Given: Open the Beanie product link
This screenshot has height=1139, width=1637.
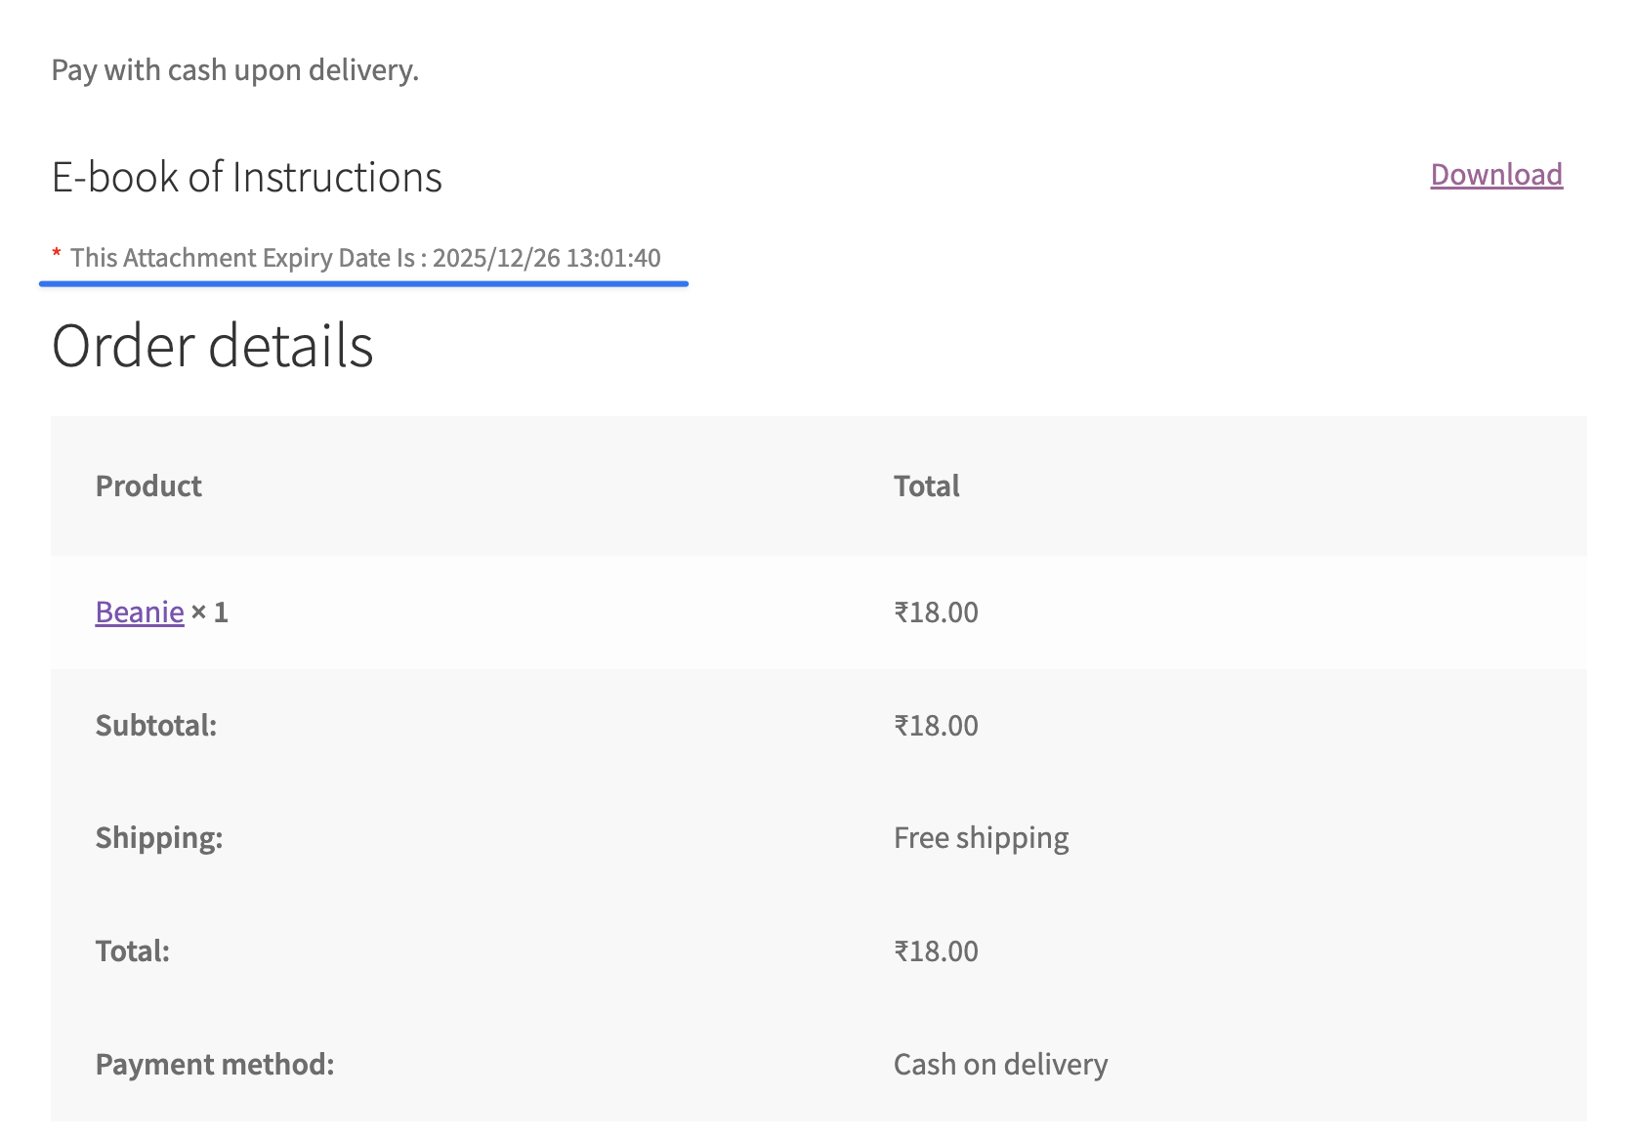Looking at the screenshot, I should coord(140,612).
